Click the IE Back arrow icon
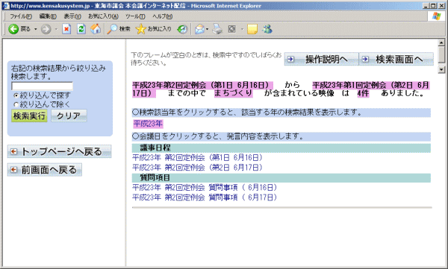 13,29
